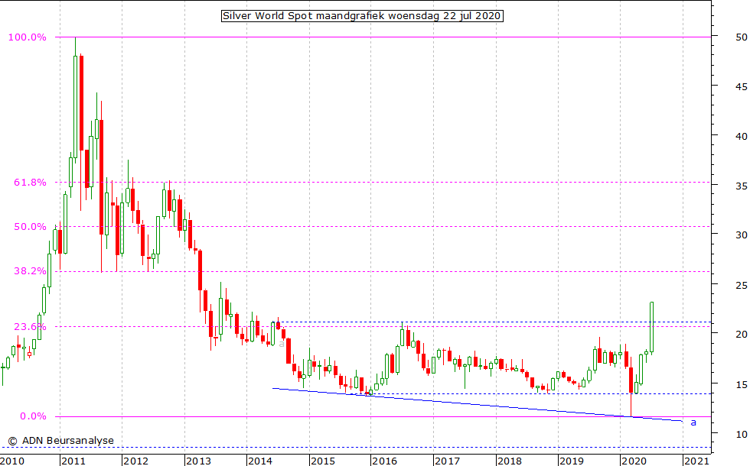Image resolution: width=750 pixels, height=466 pixels.
Task: Click the 2017 year label
Action: (447, 461)
